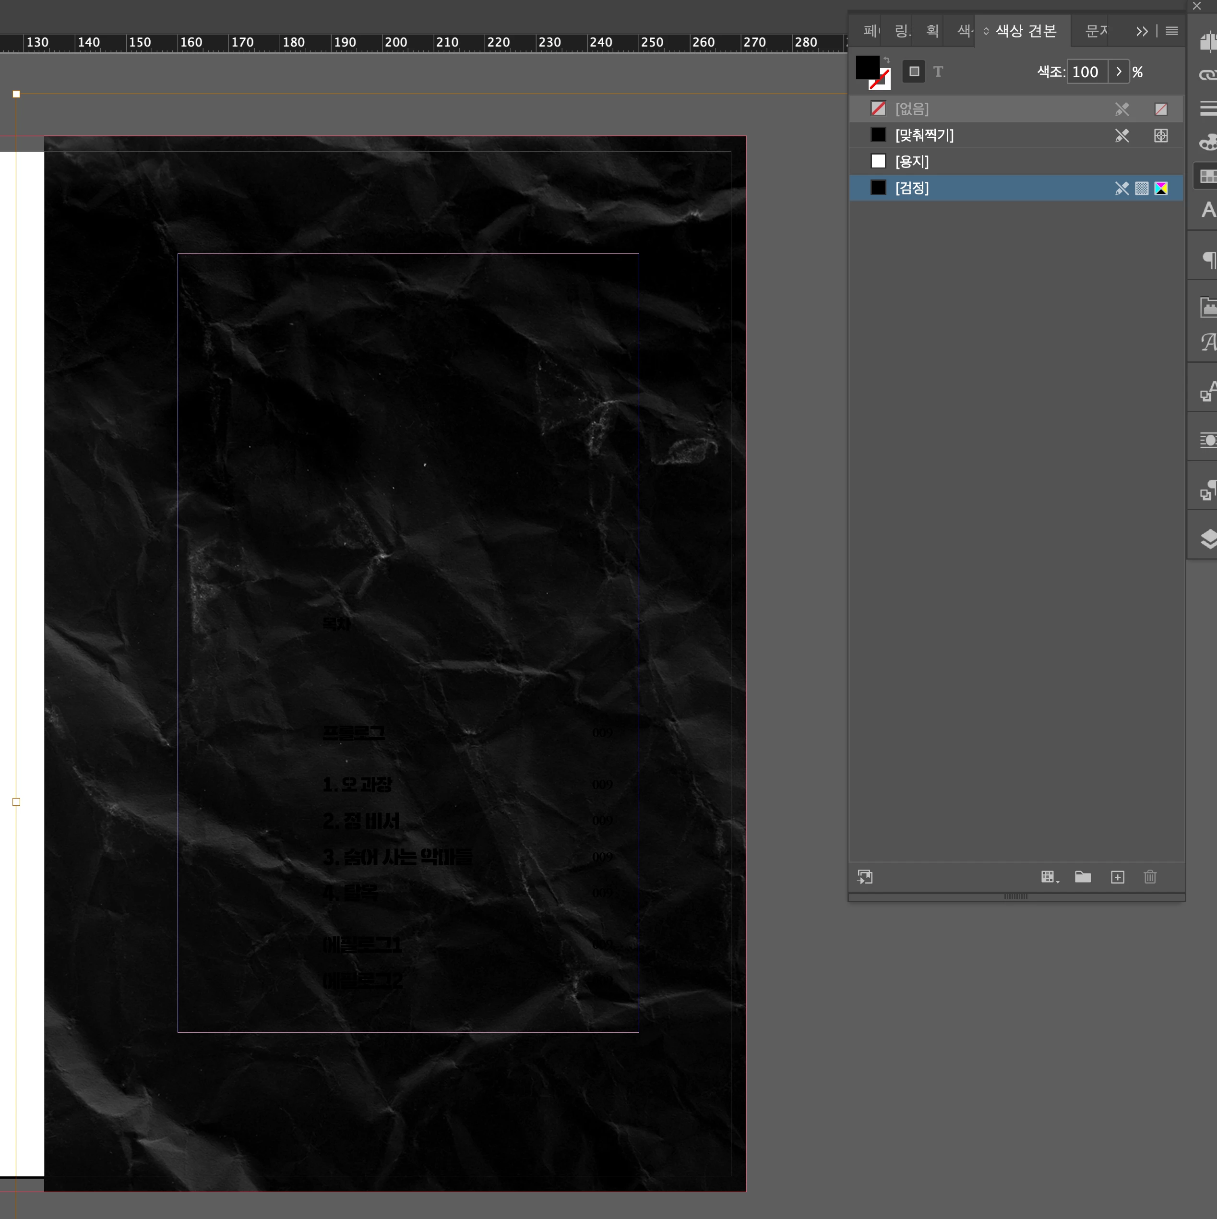The width and height of the screenshot is (1217, 1219).
Task: Click the swap fill and stroke arrow
Action: (887, 60)
